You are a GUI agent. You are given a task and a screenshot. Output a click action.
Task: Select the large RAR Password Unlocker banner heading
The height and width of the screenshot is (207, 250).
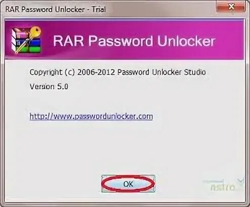click(x=134, y=41)
